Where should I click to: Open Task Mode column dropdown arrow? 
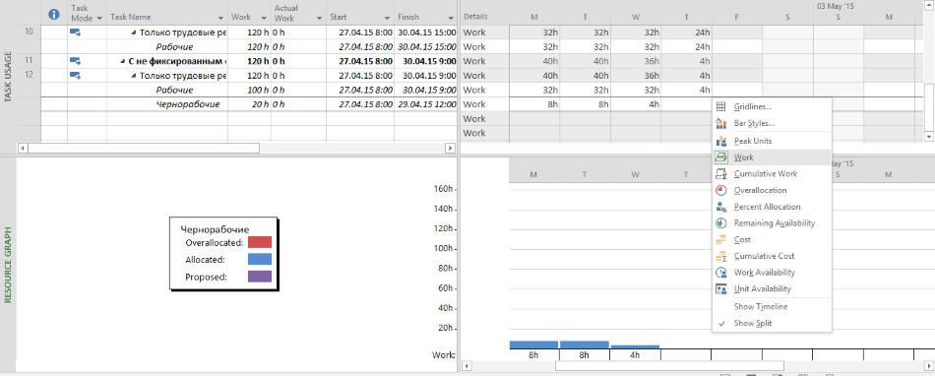tap(99, 18)
